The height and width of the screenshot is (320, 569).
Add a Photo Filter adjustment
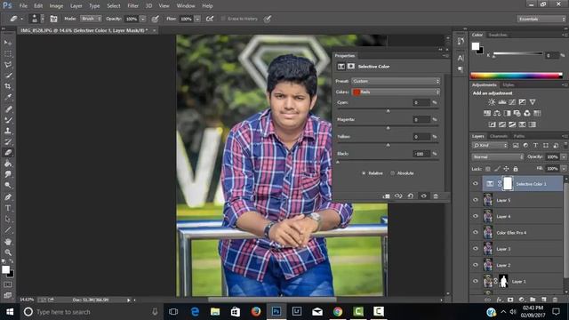[x=517, y=114]
